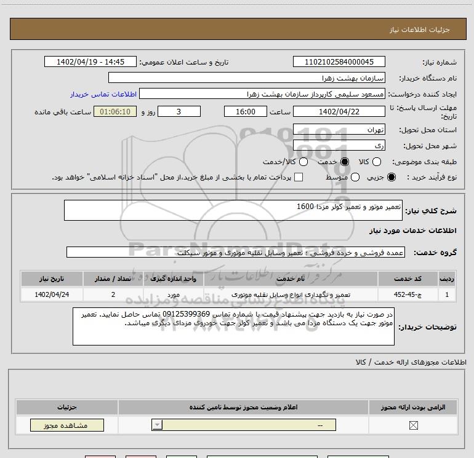Select the جزیی purchase type radio
Screen dimensions: 474x458
(x=391, y=177)
